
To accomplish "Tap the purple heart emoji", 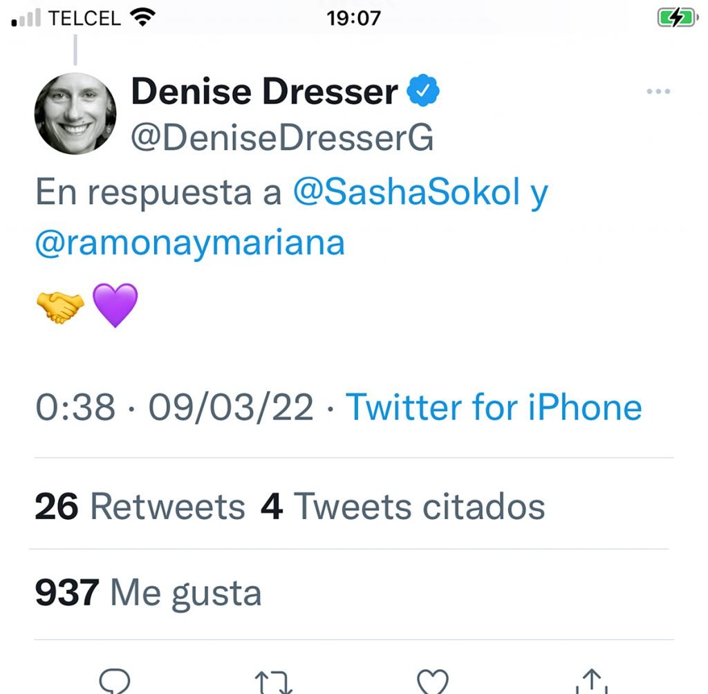I will [x=115, y=305].
